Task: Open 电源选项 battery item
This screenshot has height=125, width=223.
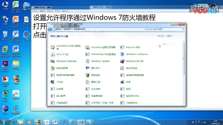Action: [93, 75]
